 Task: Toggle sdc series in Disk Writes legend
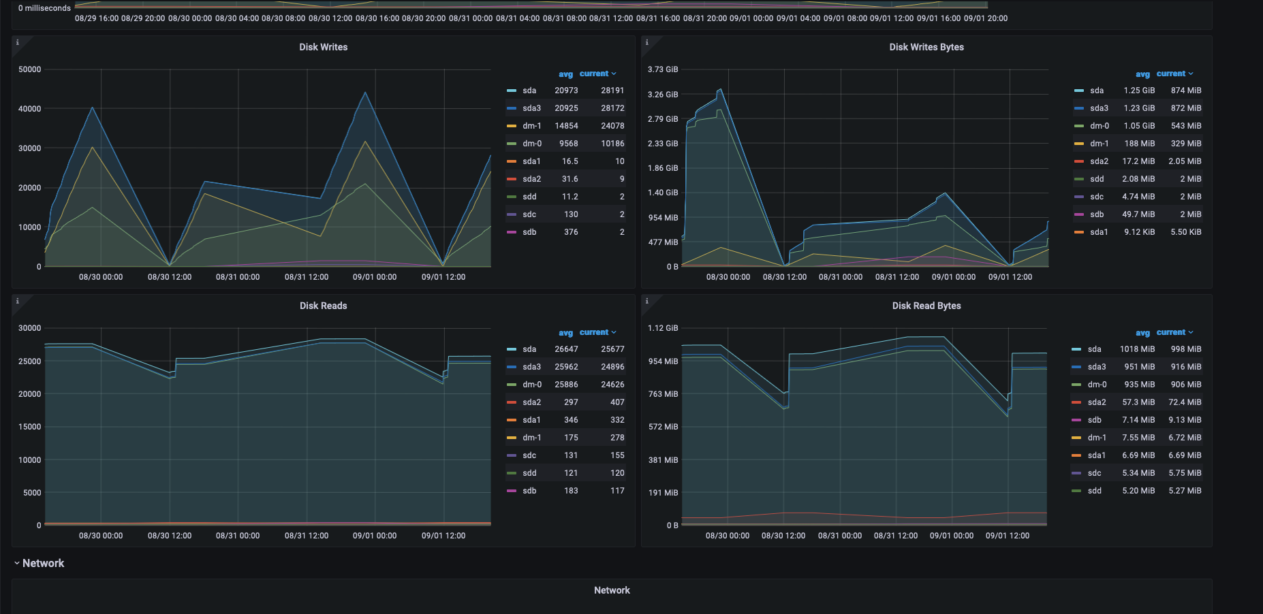(529, 214)
